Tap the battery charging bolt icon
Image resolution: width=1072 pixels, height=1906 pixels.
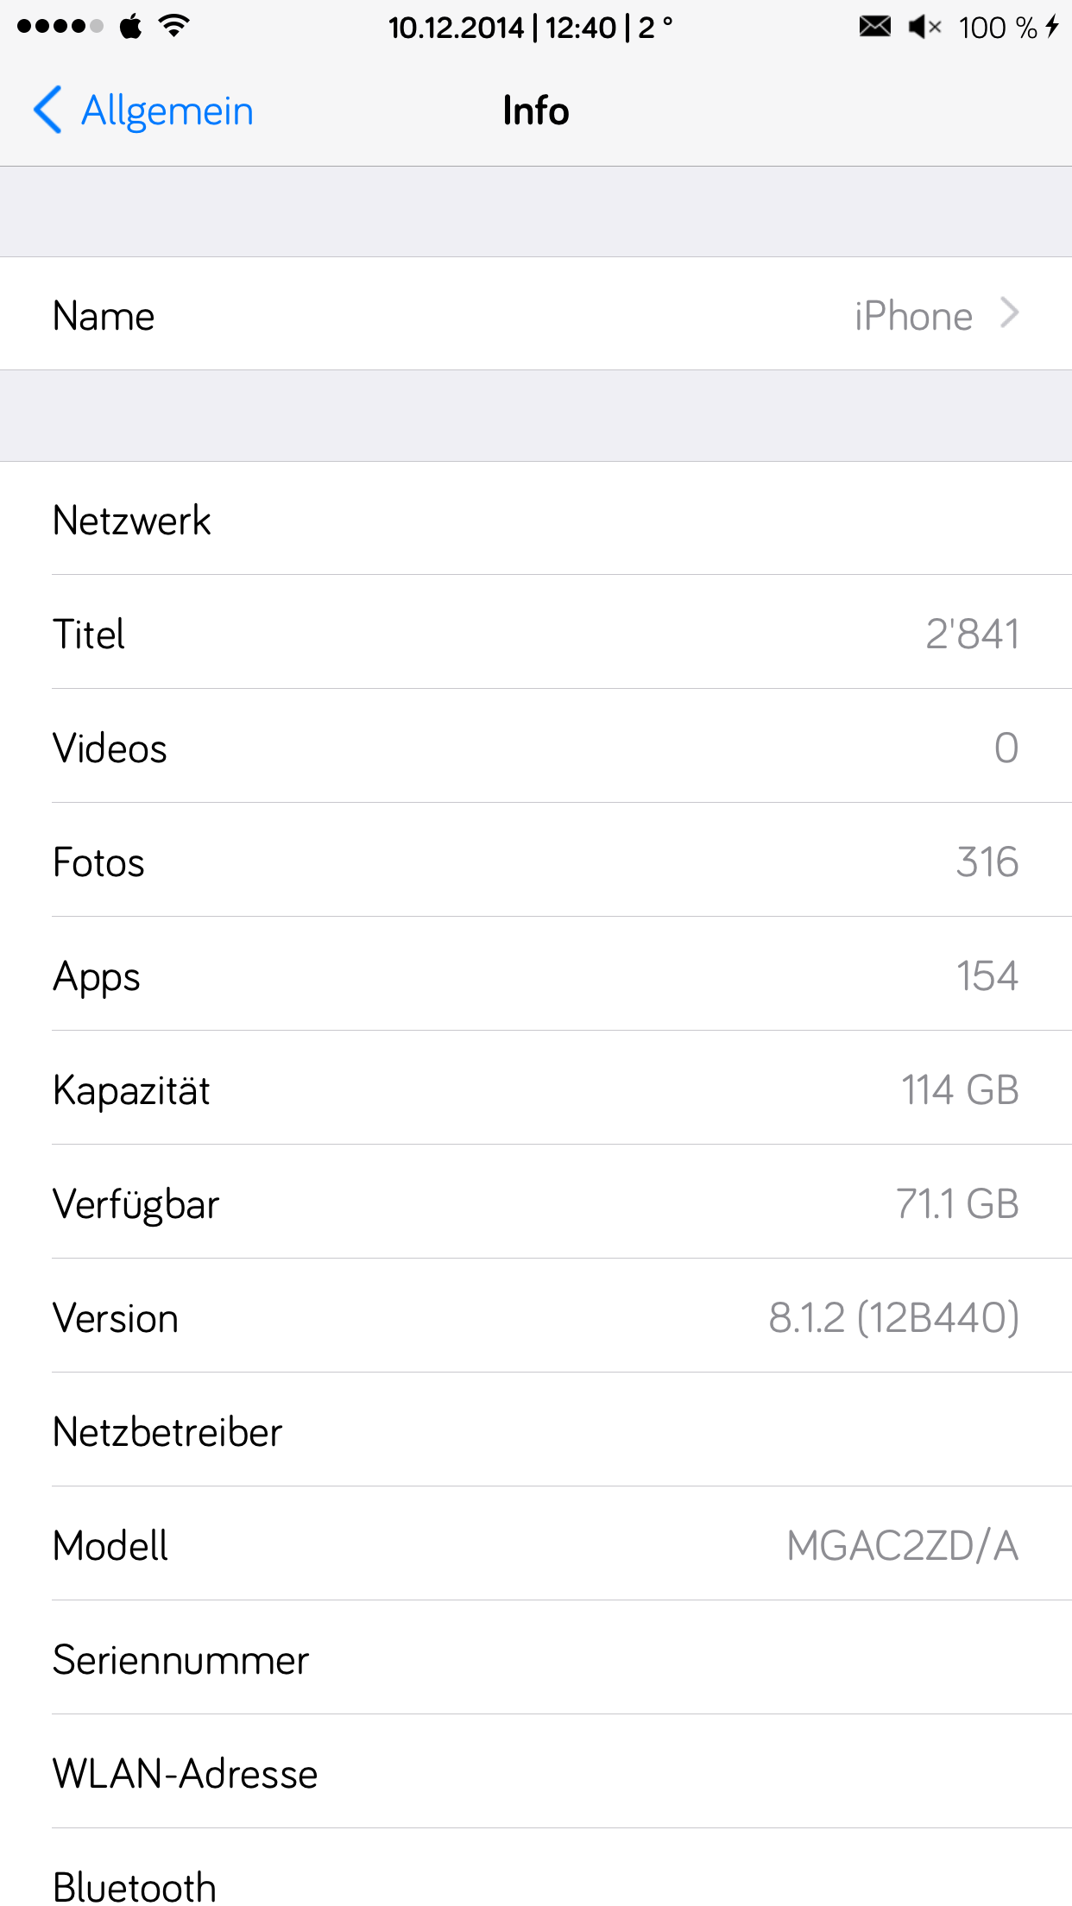(1052, 27)
